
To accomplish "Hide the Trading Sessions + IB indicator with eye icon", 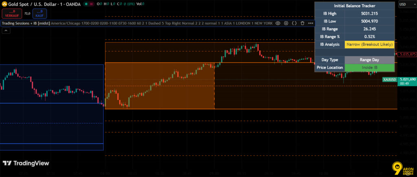I will point(278,23).
